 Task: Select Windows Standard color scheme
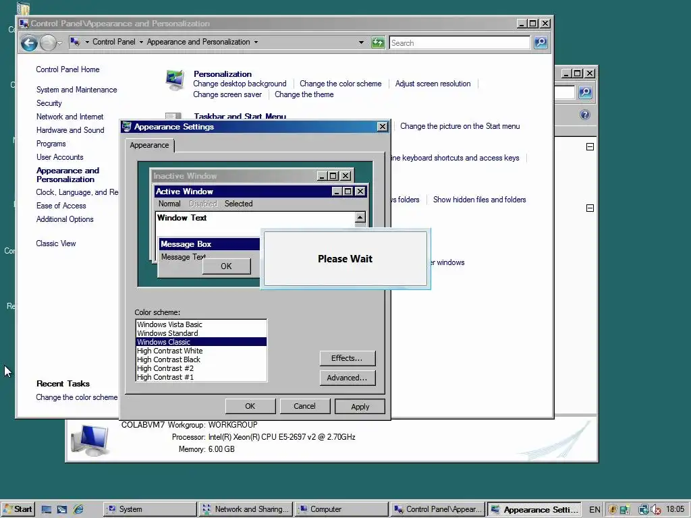pyautogui.click(x=201, y=333)
